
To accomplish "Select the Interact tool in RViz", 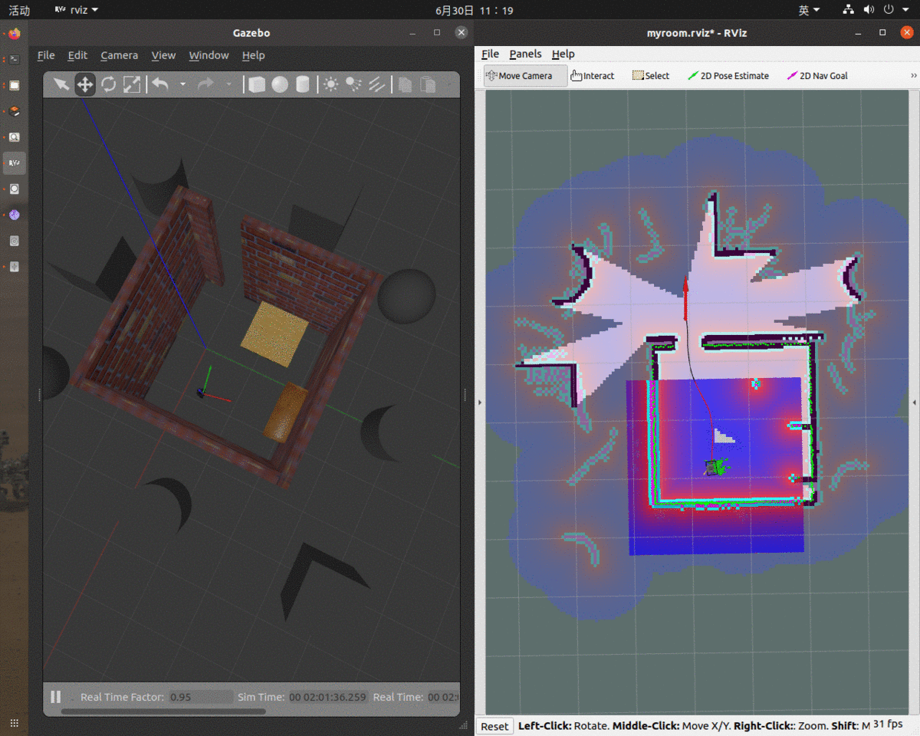I will point(593,76).
